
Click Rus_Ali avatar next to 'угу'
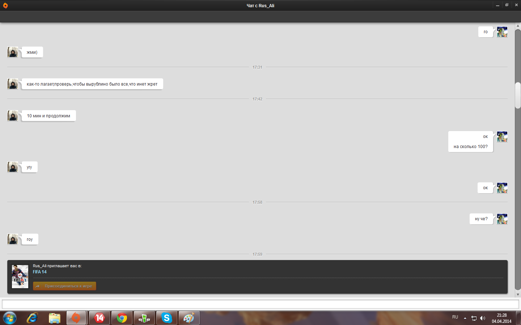point(13,167)
